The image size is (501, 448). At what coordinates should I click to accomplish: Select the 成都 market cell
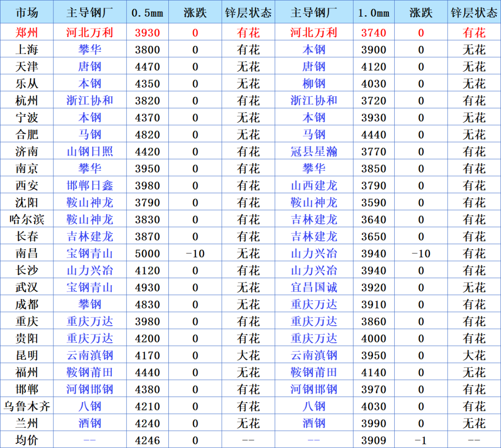point(27,304)
